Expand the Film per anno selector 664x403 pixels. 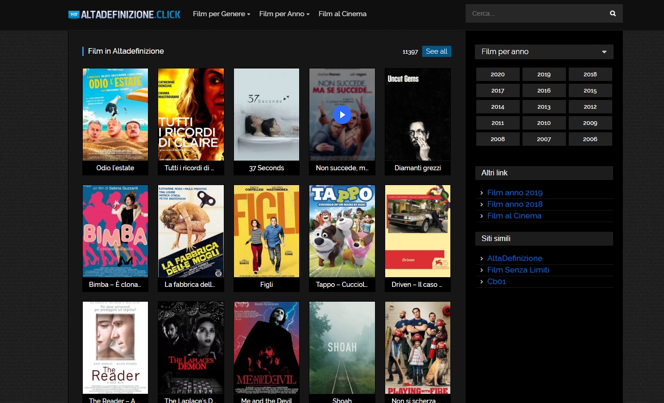point(544,52)
